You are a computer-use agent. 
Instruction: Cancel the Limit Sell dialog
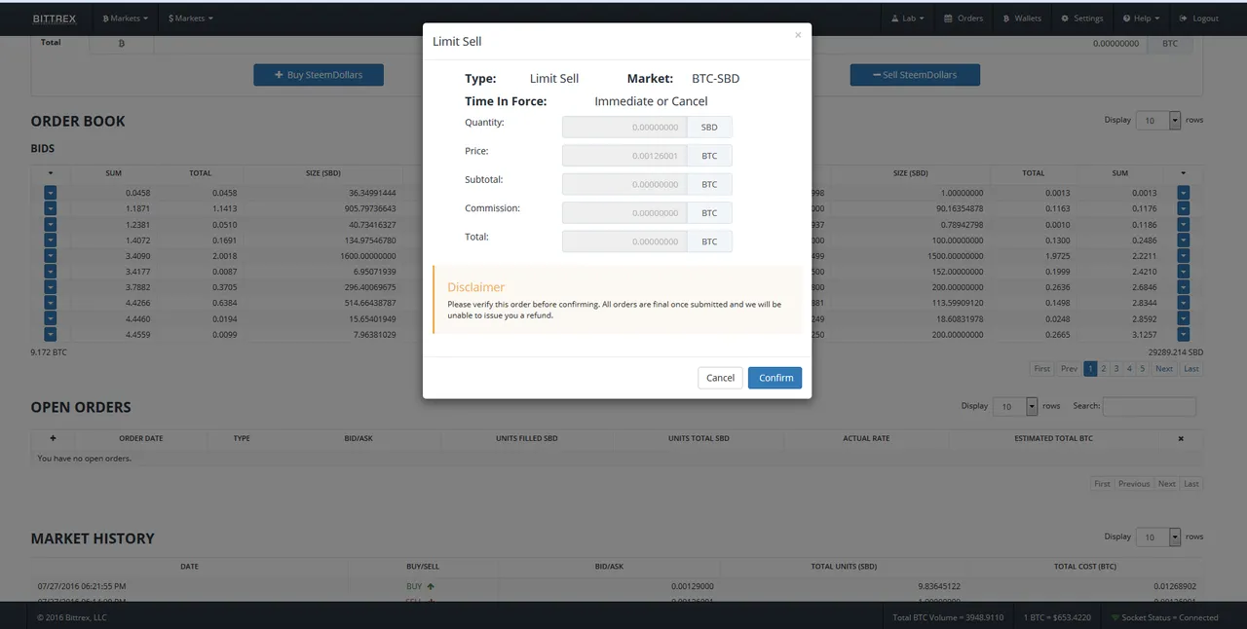[x=720, y=378]
